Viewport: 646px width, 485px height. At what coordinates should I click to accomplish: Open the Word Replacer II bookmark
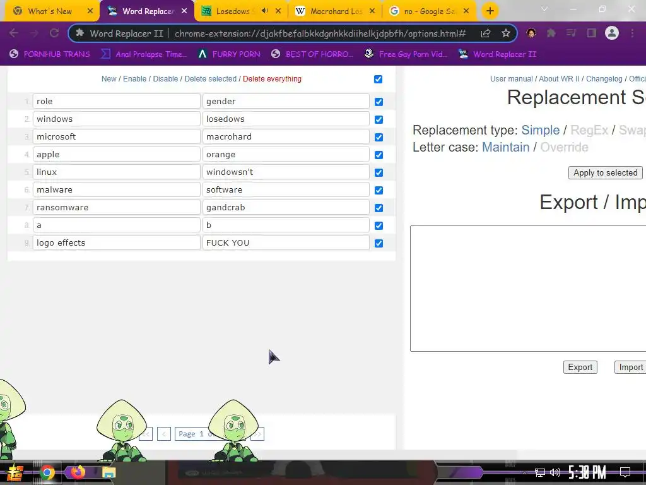click(x=498, y=54)
